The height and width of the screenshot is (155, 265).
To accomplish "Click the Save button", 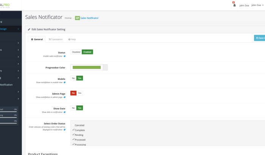I will click(260, 38).
